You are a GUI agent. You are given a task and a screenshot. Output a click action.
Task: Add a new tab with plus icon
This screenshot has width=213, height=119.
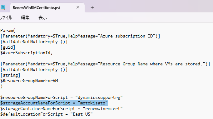pos(92,8)
